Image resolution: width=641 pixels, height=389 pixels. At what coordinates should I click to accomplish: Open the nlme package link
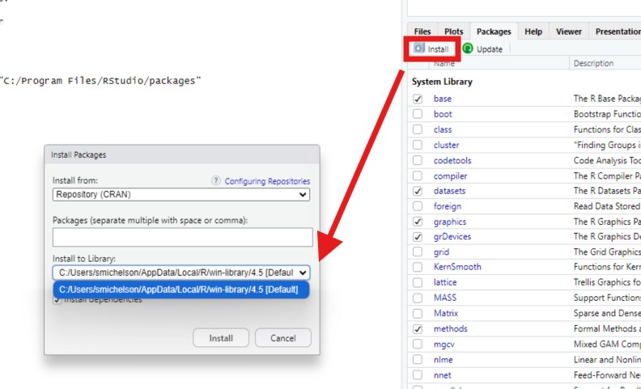click(x=444, y=360)
